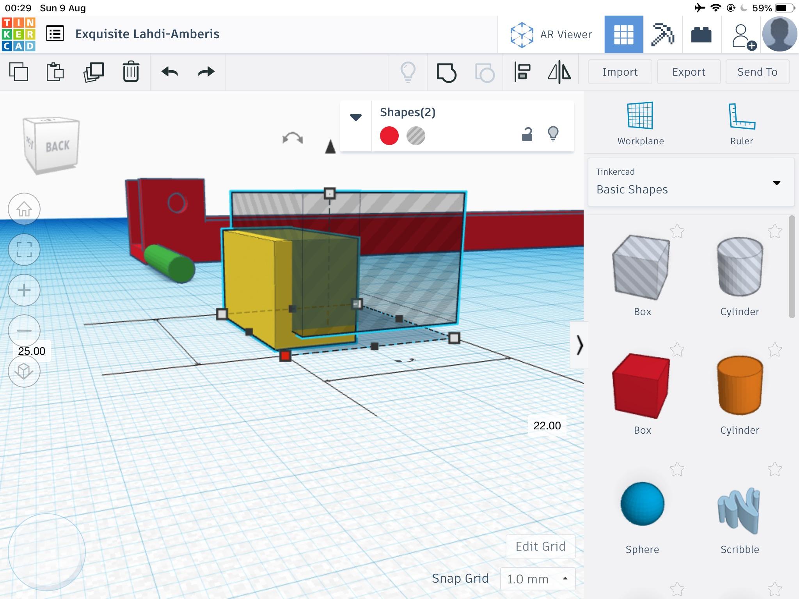Screen dimensions: 799x599
Task: Click the Align tool icon
Action: pyautogui.click(x=522, y=72)
